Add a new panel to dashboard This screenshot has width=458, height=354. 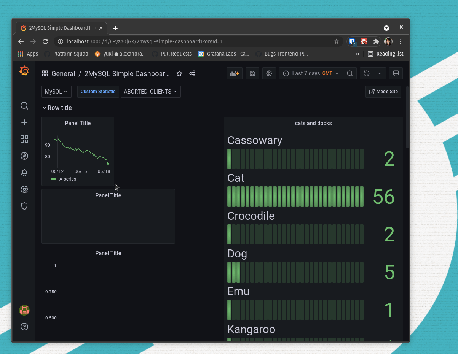pos(235,73)
